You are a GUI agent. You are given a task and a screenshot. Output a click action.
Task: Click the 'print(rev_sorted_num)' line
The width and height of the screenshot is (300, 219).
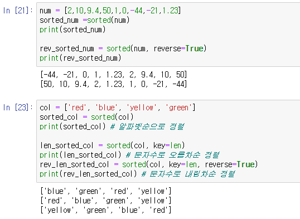tap(80, 58)
